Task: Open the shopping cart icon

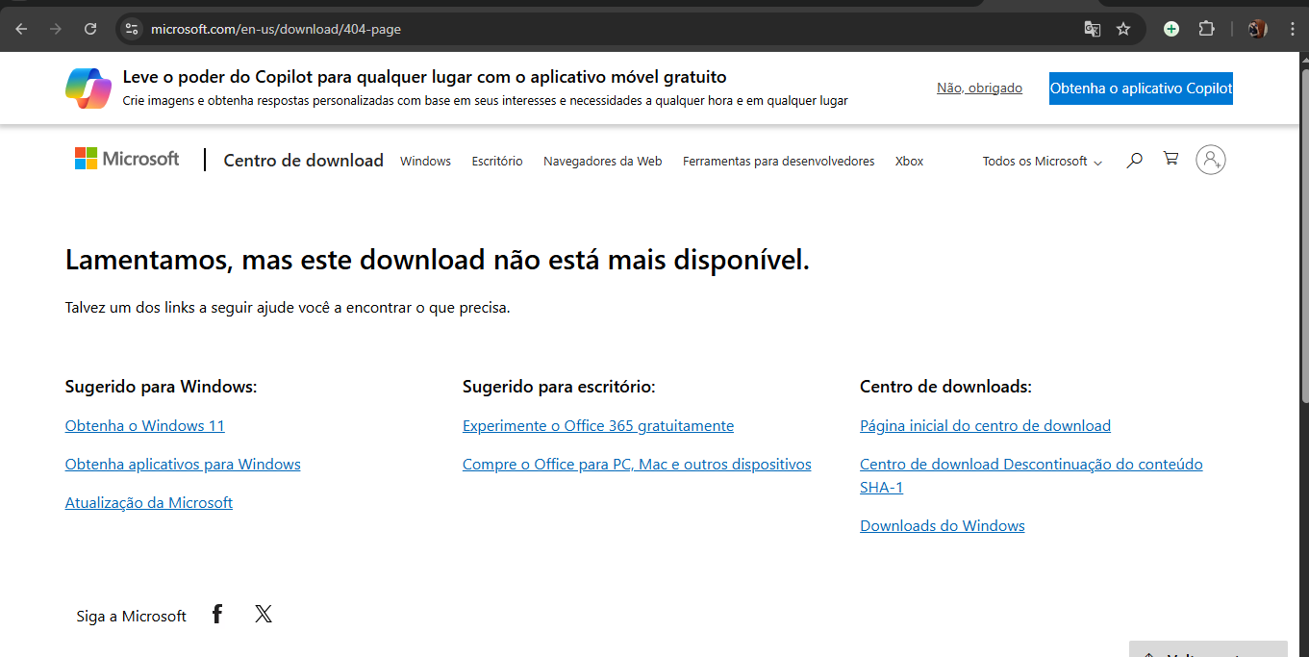Action: [1171, 159]
